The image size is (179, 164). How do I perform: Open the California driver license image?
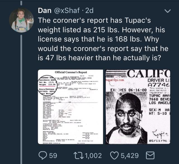[x=138, y=107]
